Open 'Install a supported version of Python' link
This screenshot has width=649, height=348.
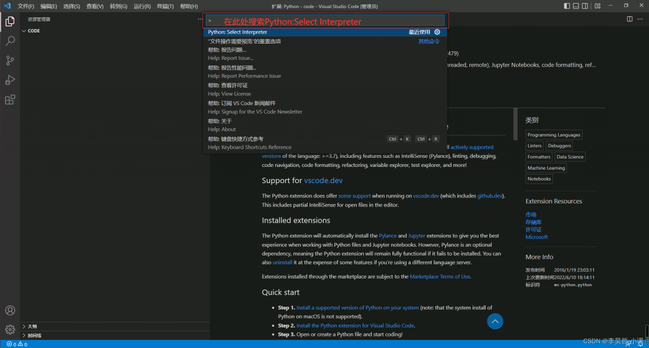pos(357,307)
